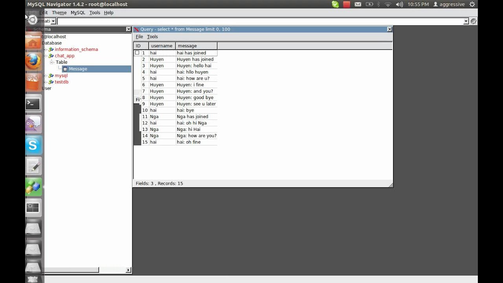The width and height of the screenshot is (503, 283).
Task: Collapse the Table node under chat_app
Action: (52, 62)
